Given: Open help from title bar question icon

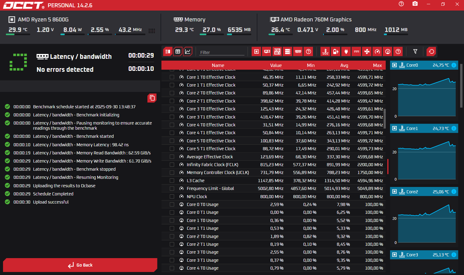Looking at the screenshot, I should 401,4.
